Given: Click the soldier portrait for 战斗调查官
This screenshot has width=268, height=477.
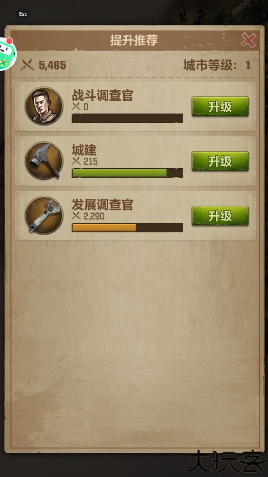Looking at the screenshot, I should [x=44, y=106].
